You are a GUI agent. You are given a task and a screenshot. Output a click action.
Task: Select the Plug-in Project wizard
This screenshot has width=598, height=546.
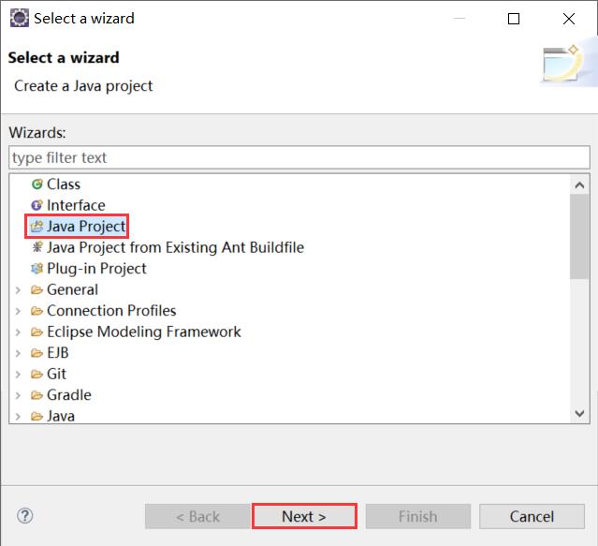[x=96, y=269]
